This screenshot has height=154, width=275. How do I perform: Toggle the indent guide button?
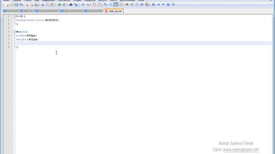tap(116, 5)
